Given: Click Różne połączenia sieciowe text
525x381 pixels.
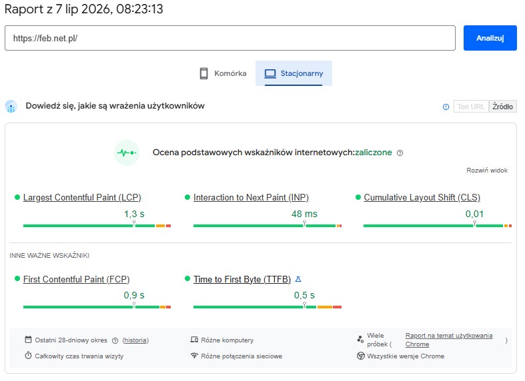Looking at the screenshot, I should click(x=241, y=356).
